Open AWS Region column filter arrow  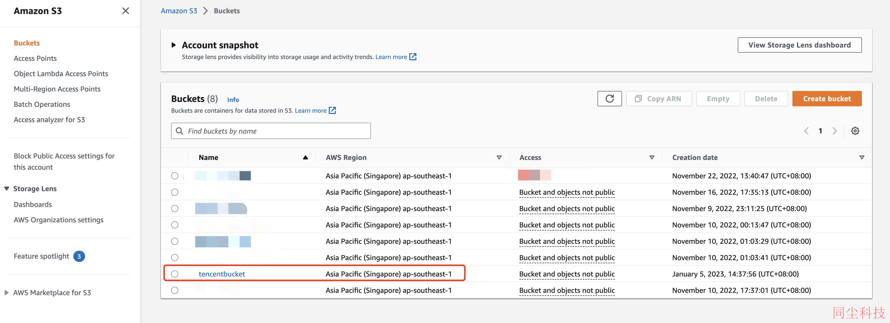coord(499,157)
